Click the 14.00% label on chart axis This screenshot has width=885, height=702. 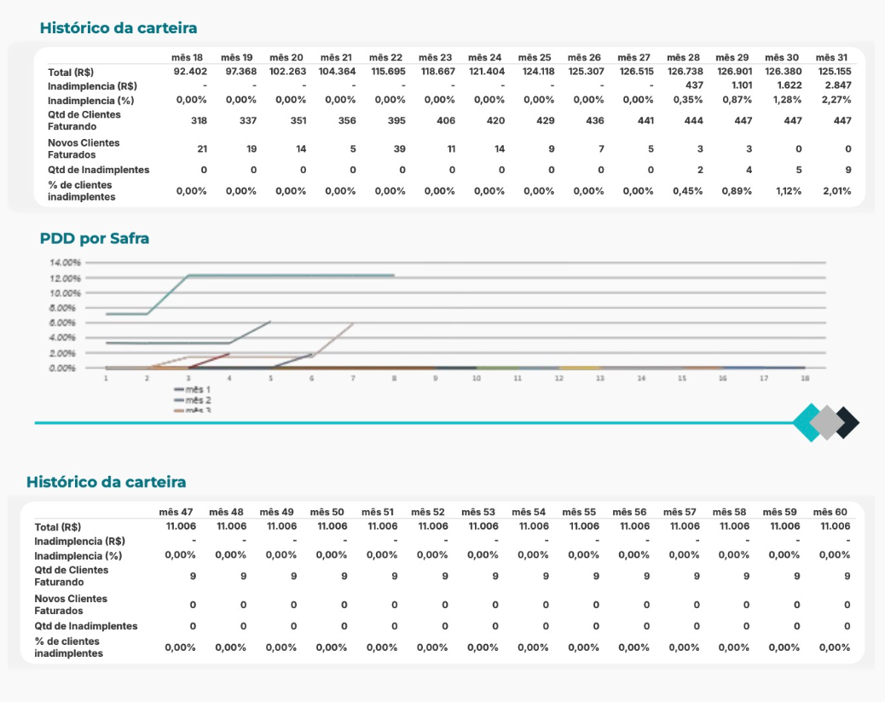(x=65, y=263)
